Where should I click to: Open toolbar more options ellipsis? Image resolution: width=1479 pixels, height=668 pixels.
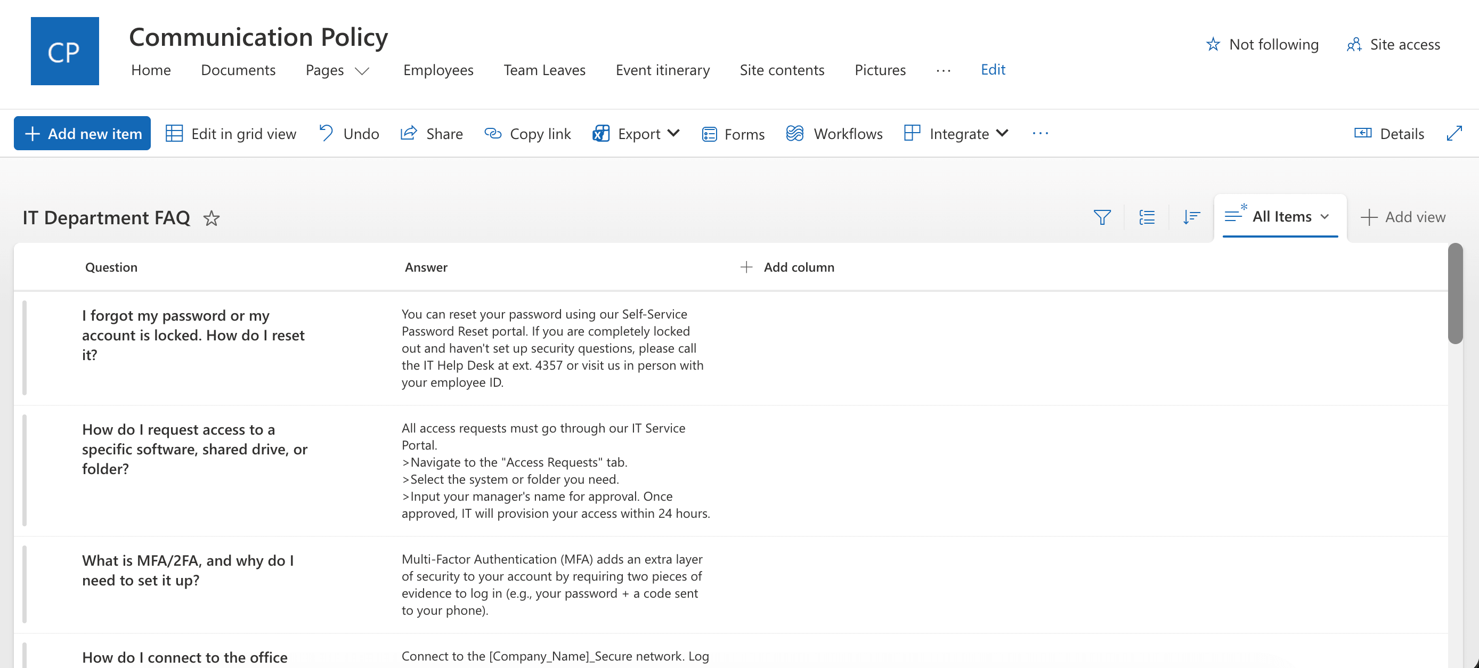click(1040, 133)
